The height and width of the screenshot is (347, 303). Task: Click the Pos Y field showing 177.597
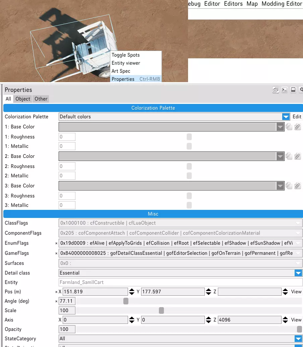[173, 292]
